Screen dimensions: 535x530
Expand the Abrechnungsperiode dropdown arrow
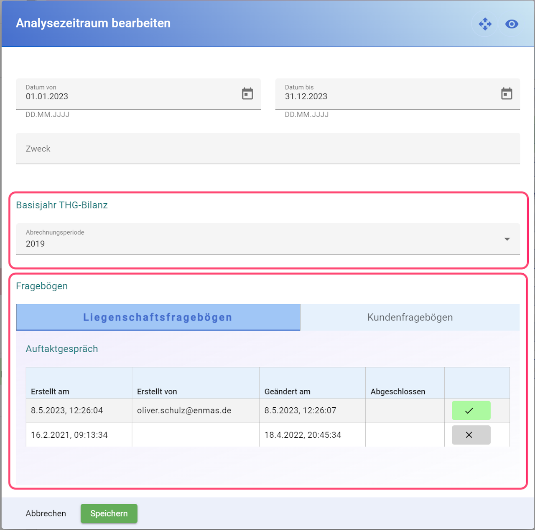[x=507, y=239]
